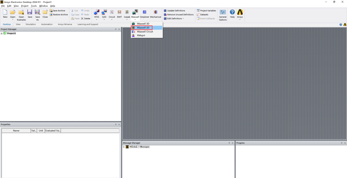Open dropdown arrow under Open button
This screenshot has width=347, height=178.
click(x=13, y=20)
